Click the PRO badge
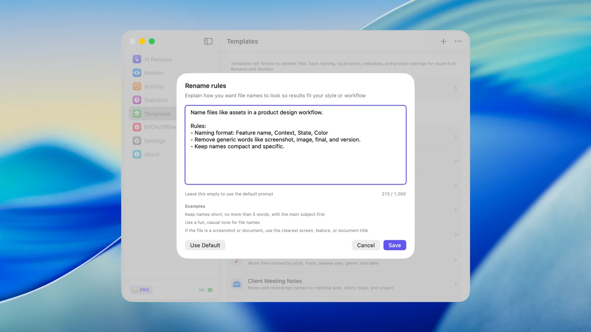 point(141,290)
